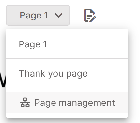Choose the edit page icon right of dropdown

pyautogui.click(x=90, y=16)
